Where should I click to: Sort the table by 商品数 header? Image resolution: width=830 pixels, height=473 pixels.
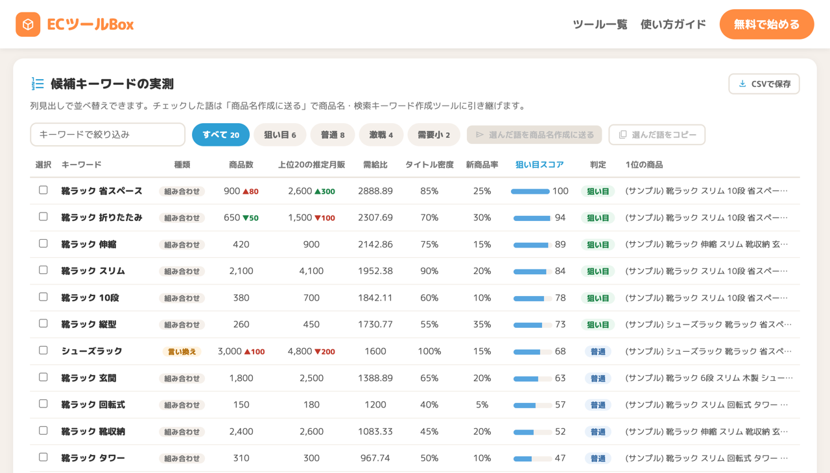[241, 165]
